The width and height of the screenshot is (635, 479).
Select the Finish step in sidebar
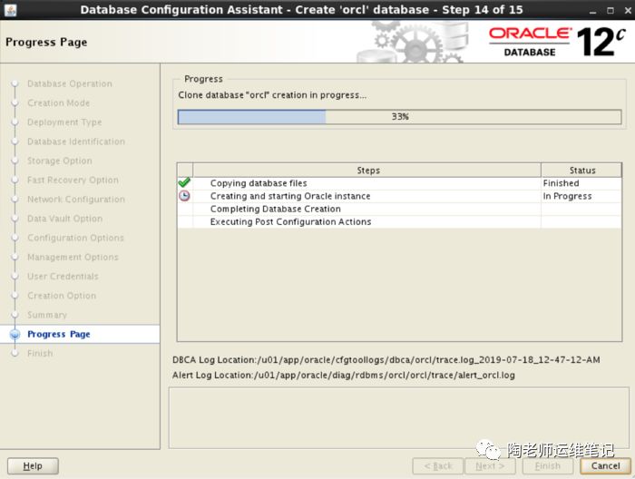click(40, 354)
